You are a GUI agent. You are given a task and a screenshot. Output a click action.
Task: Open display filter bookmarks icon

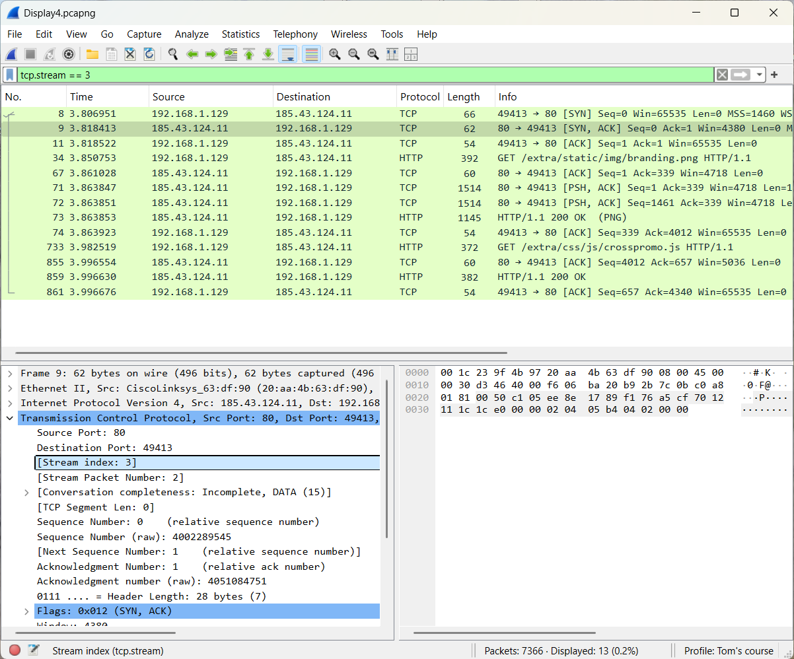coord(10,75)
